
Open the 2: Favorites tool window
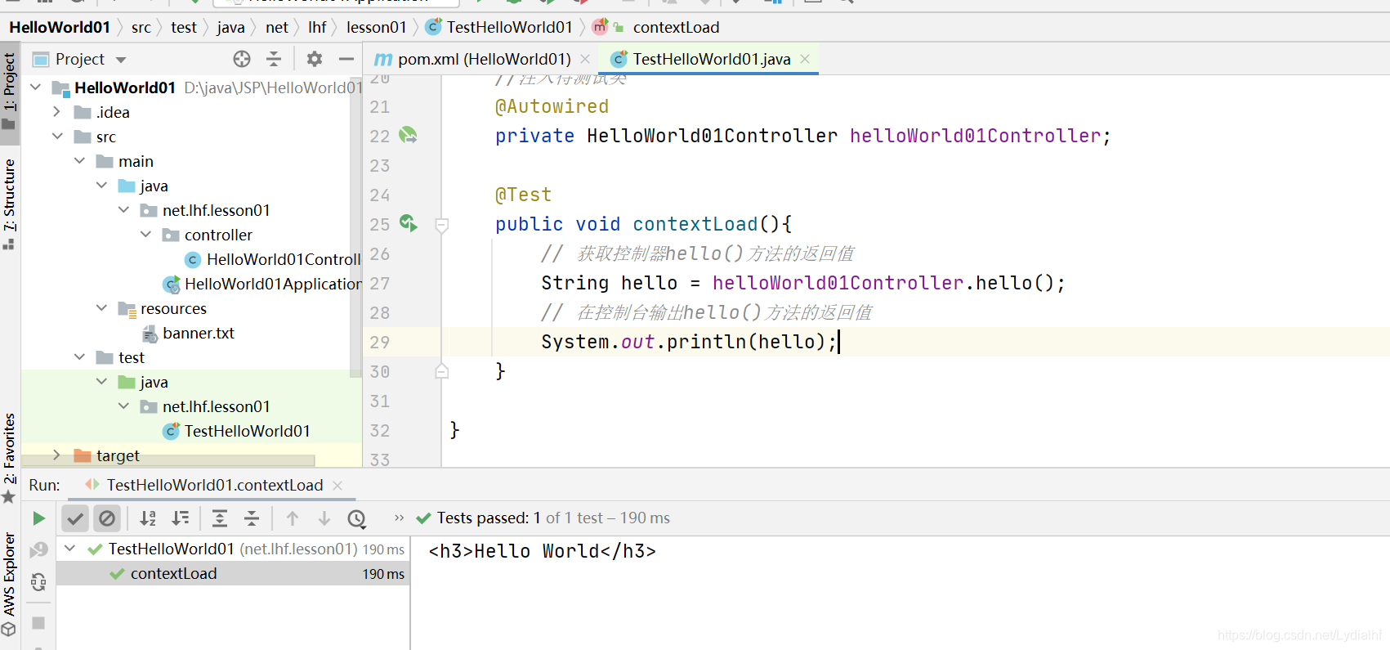[x=9, y=458]
